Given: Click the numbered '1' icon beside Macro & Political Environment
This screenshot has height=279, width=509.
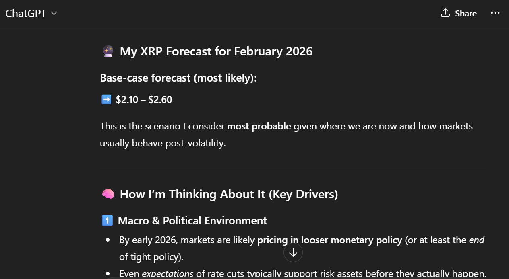Looking at the screenshot, I should click(108, 220).
